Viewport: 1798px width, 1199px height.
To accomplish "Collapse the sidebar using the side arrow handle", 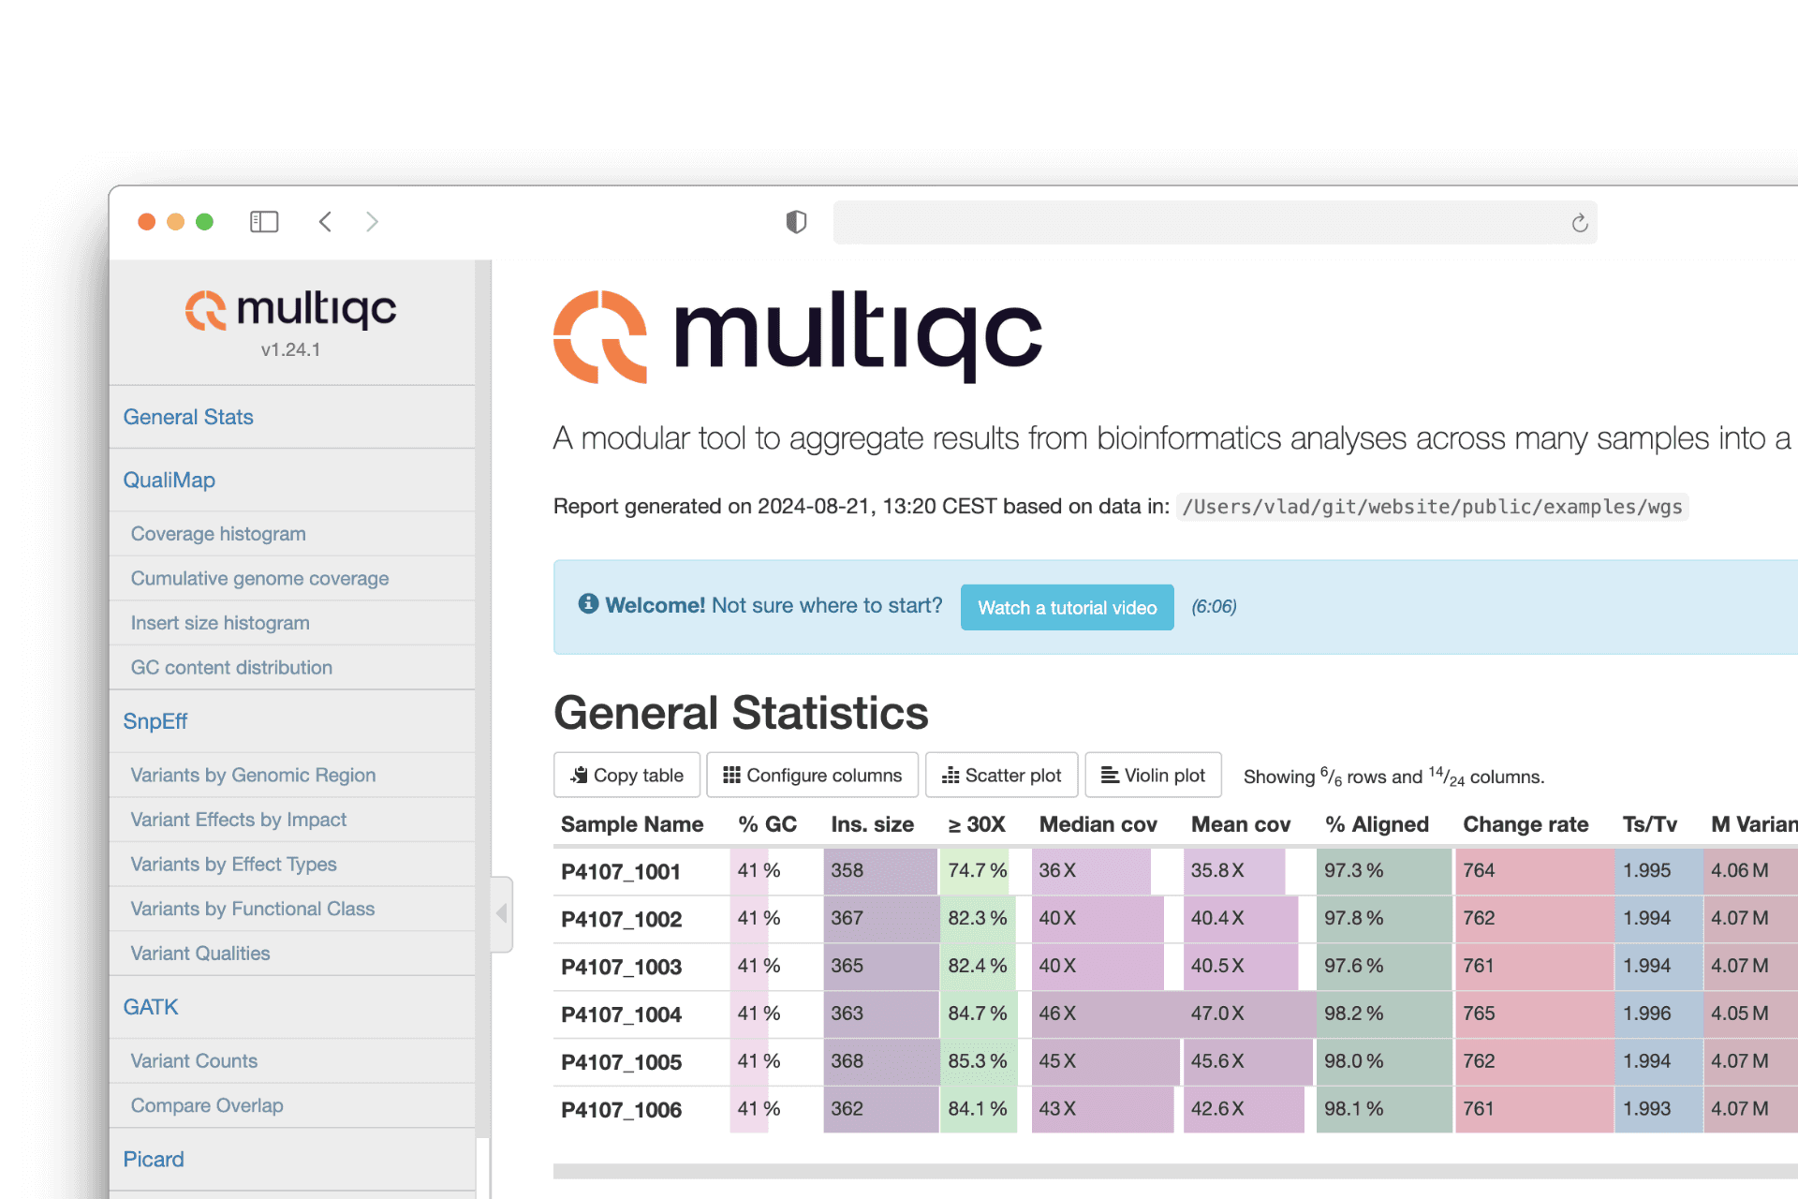I will coord(502,913).
